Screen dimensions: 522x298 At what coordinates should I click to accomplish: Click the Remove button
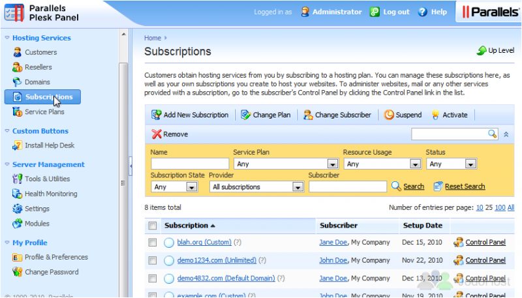170,134
